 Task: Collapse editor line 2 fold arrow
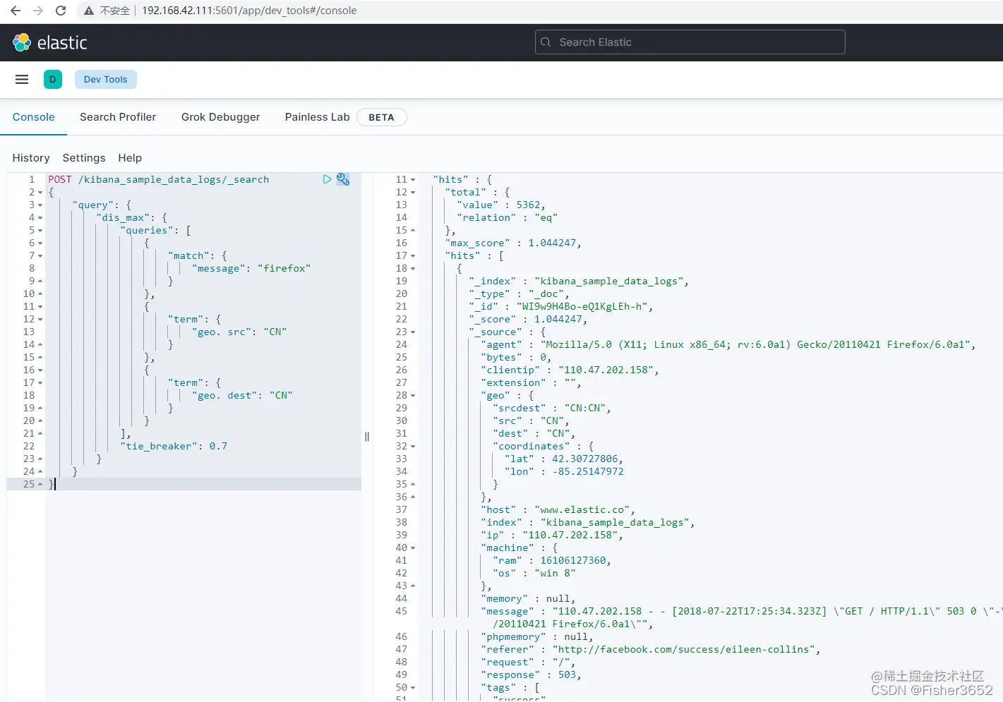point(40,193)
